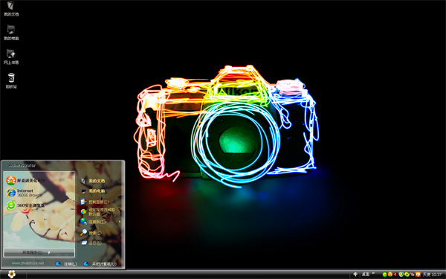Click Administrator user name in Start menu
Image resolution: width=446 pixels, height=279 pixels.
pos(22,165)
